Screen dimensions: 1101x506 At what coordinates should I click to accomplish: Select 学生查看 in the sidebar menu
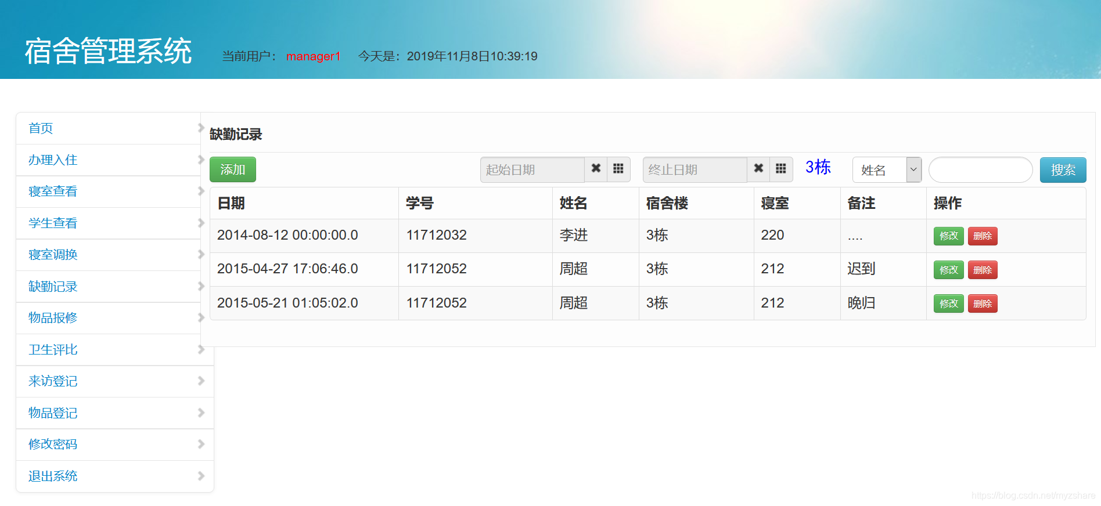53,223
